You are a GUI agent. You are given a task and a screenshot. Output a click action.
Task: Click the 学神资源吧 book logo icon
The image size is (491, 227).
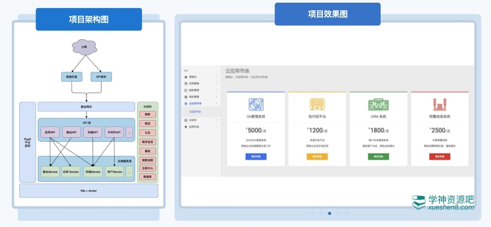click(x=419, y=202)
